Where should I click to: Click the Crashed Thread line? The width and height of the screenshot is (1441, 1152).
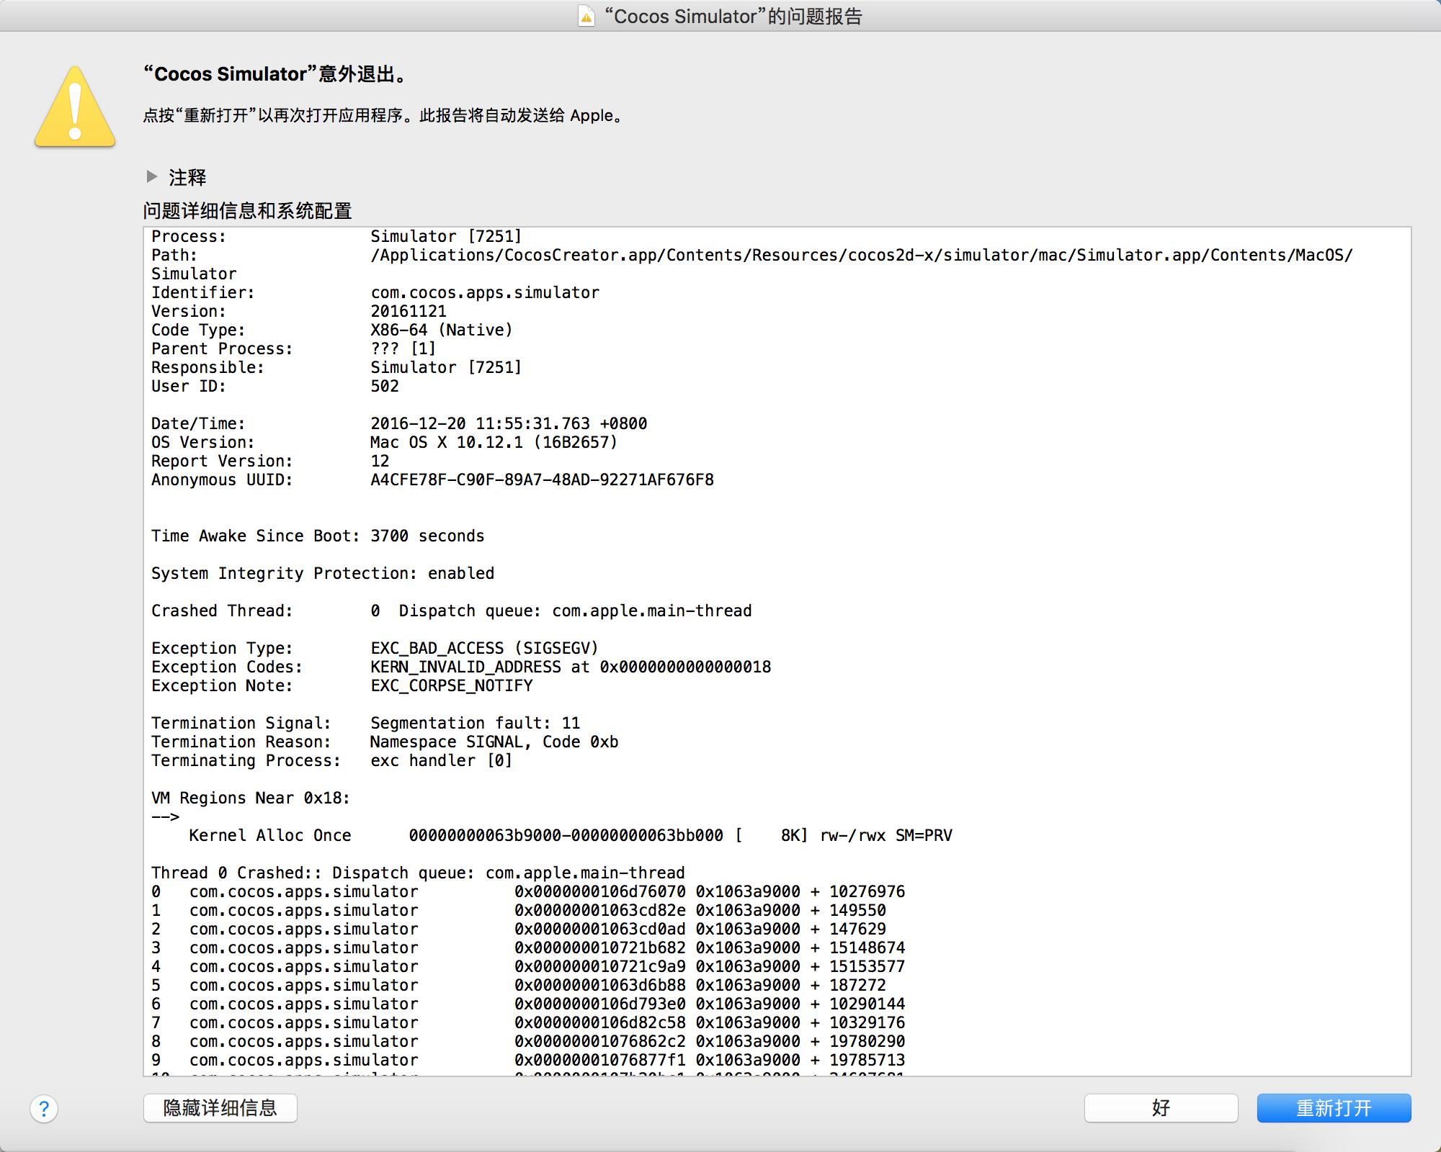[451, 611]
